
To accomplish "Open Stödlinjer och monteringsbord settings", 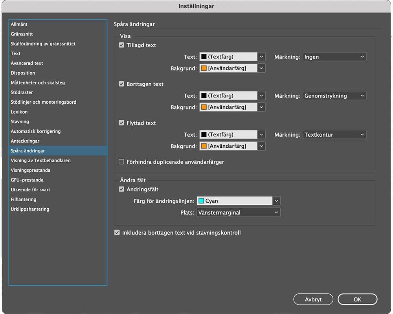I will (58, 102).
